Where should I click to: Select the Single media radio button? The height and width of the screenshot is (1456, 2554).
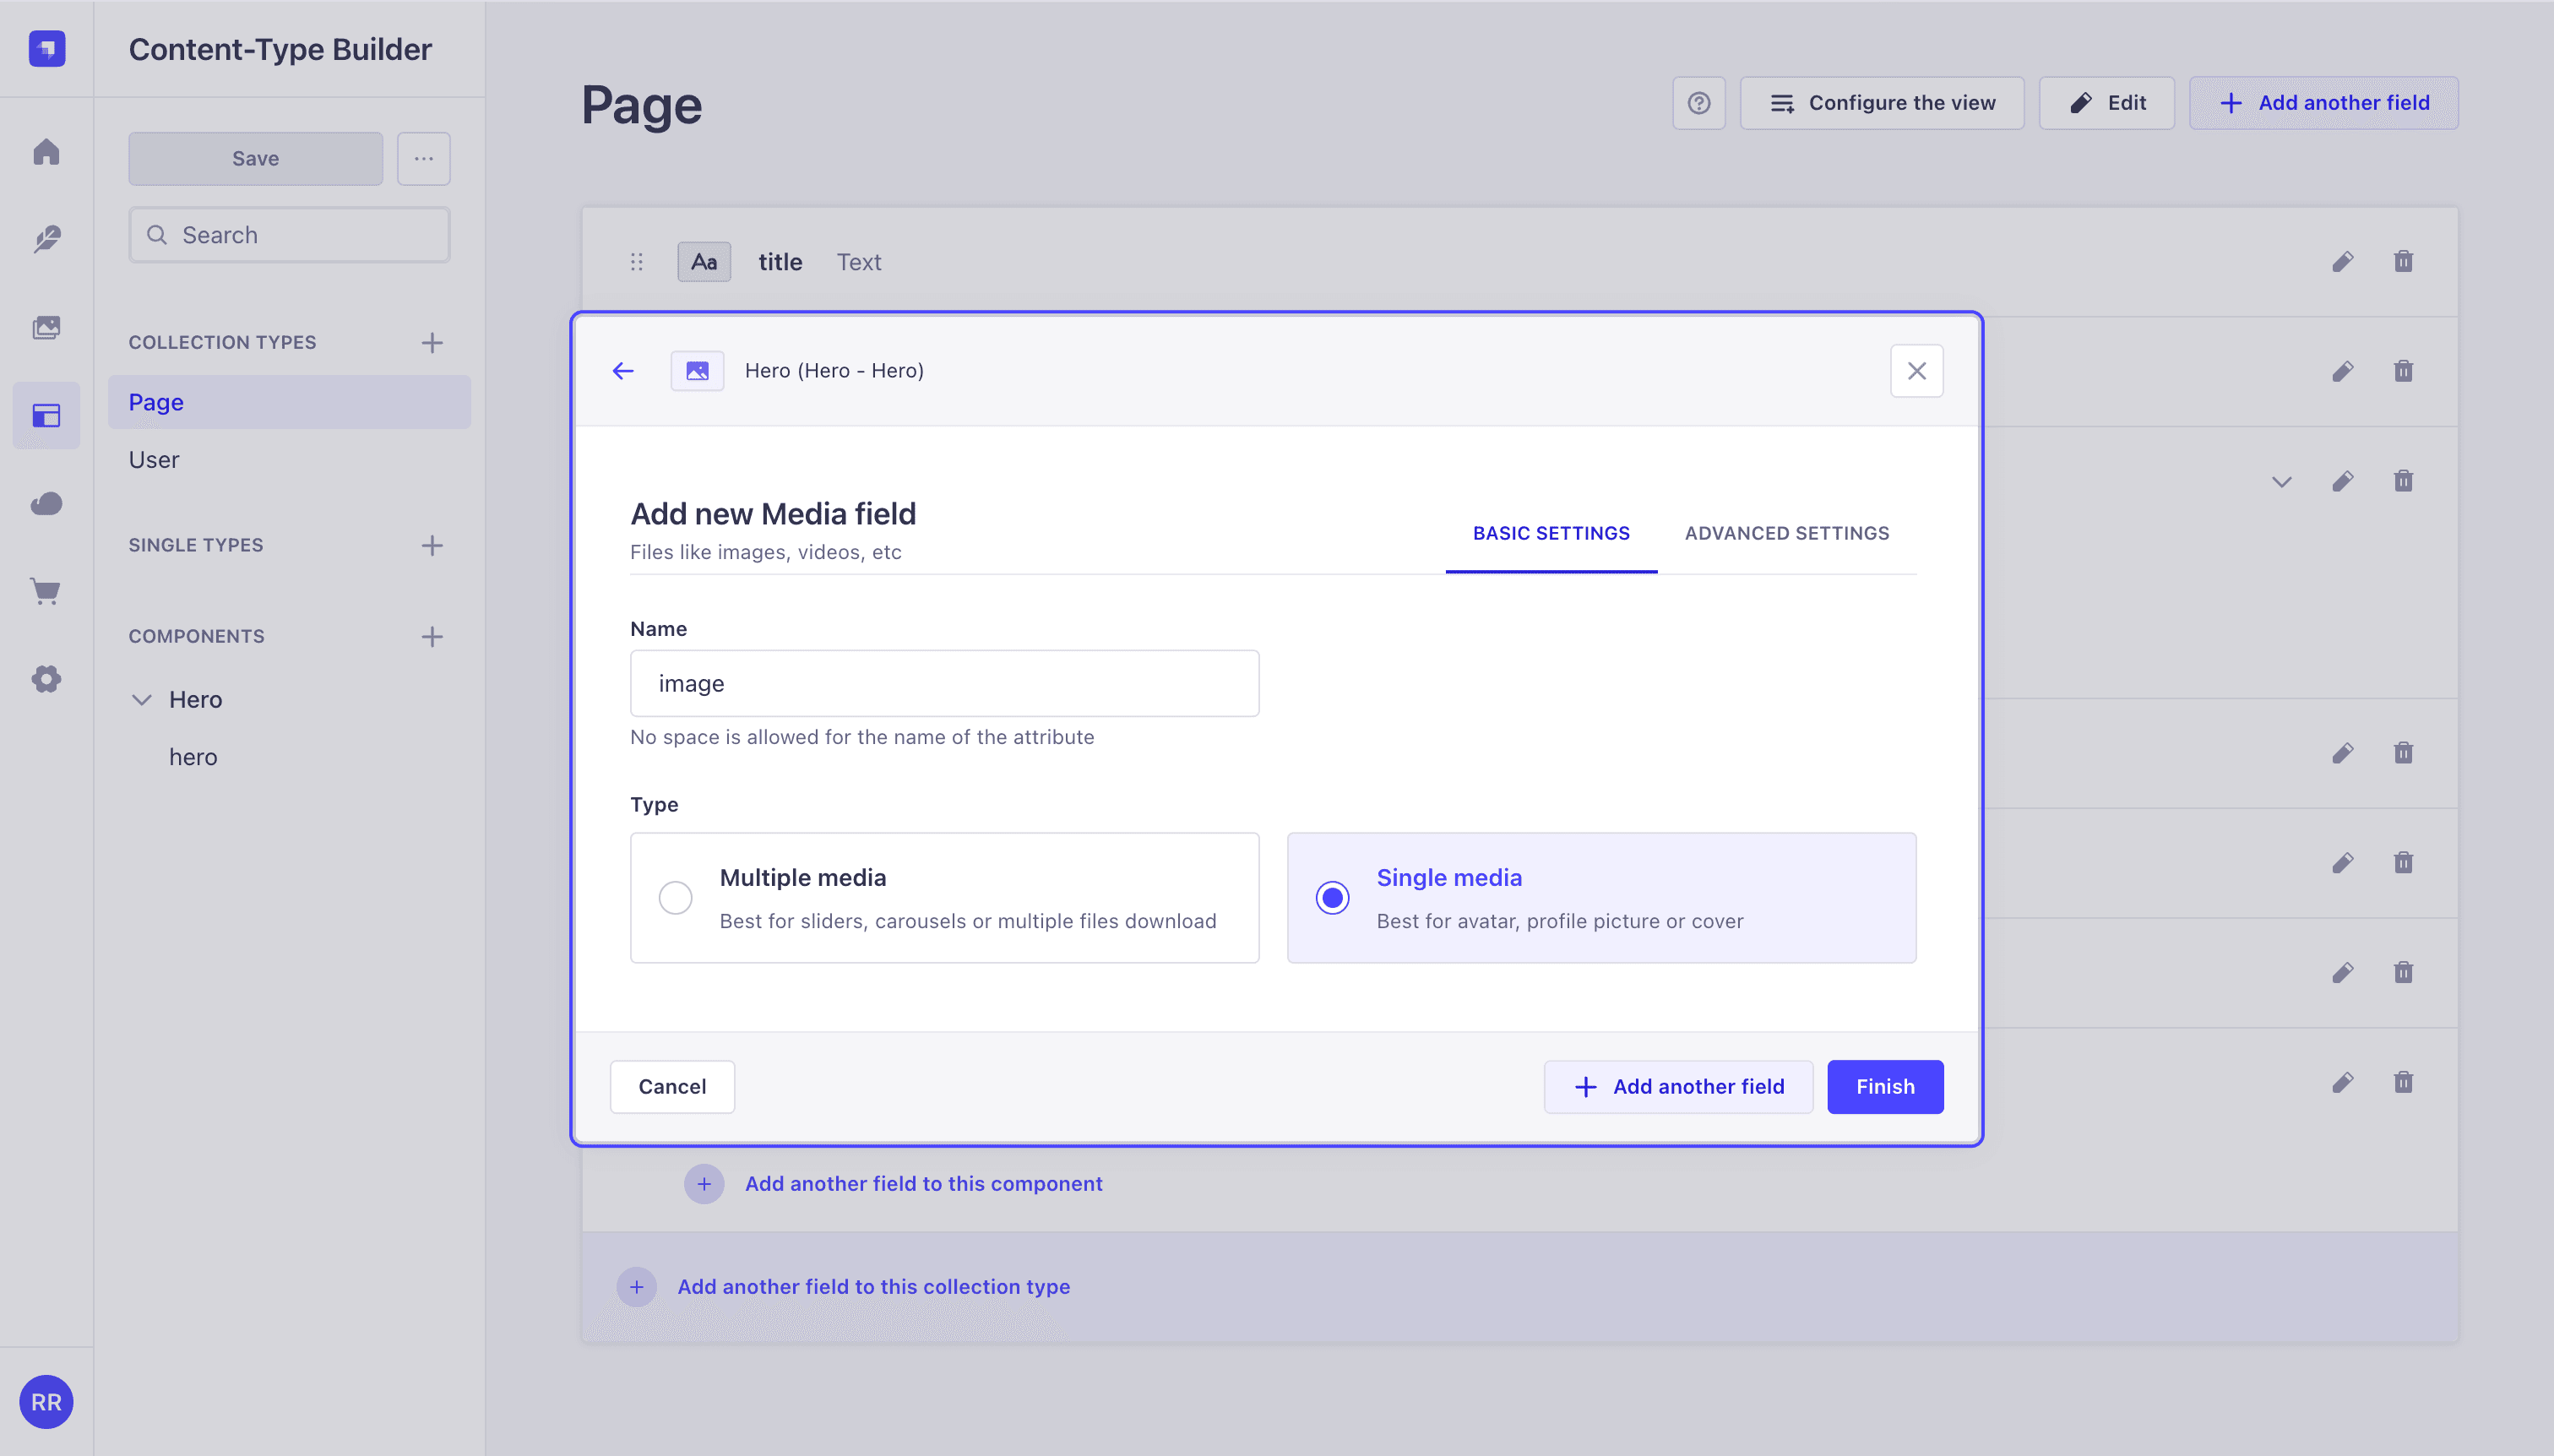1332,898
